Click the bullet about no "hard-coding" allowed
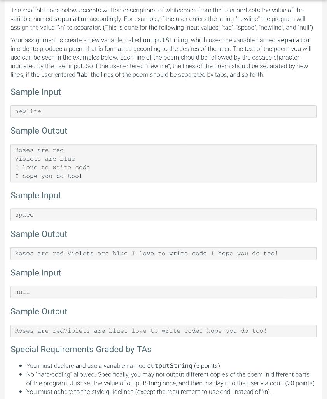This screenshot has height=399, width=327. tap(170, 379)
